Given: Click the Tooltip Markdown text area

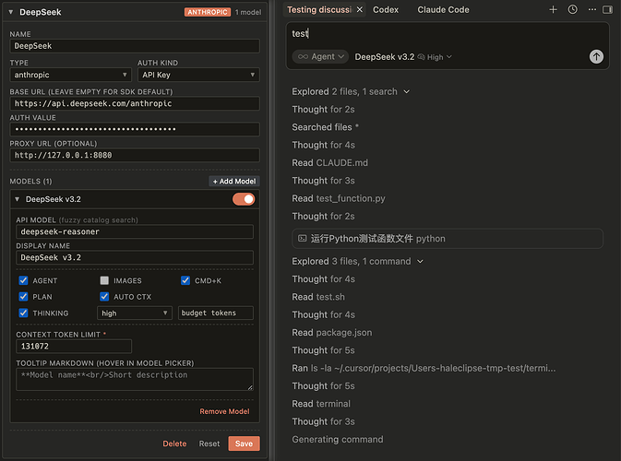Looking at the screenshot, I should 135,379.
